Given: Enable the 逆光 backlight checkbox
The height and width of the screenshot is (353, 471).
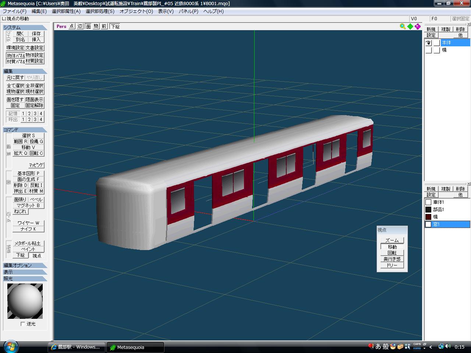Looking at the screenshot, I should coord(23,324).
